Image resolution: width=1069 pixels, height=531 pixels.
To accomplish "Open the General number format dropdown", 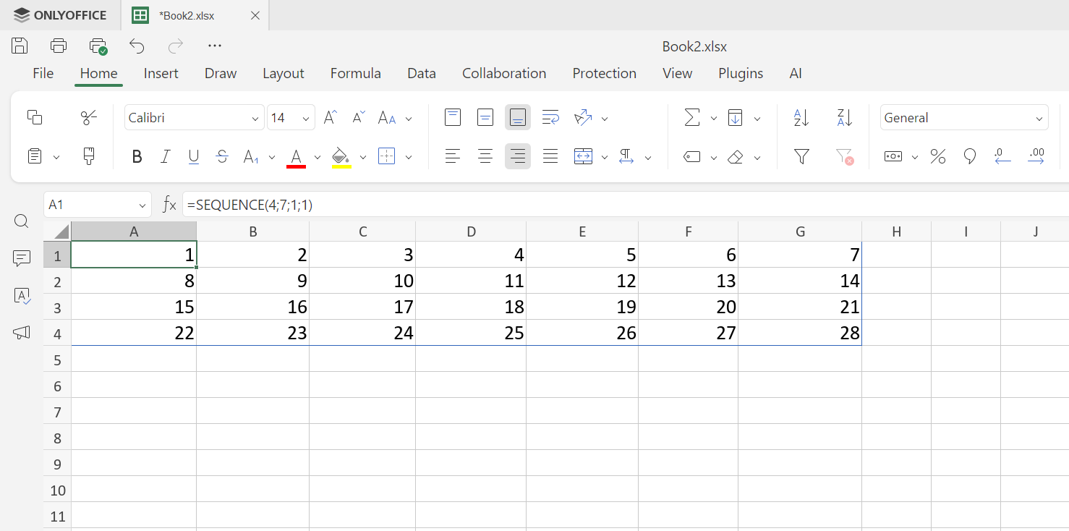I will tap(963, 118).
